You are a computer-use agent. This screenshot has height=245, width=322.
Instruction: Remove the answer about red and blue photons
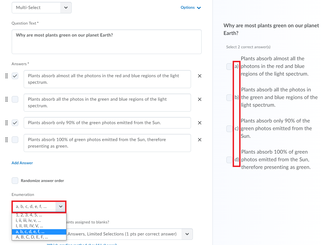(199, 76)
